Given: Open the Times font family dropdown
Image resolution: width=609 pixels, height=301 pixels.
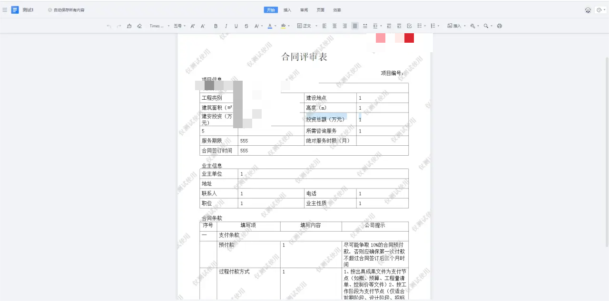Looking at the screenshot, I should pyautogui.click(x=159, y=26).
